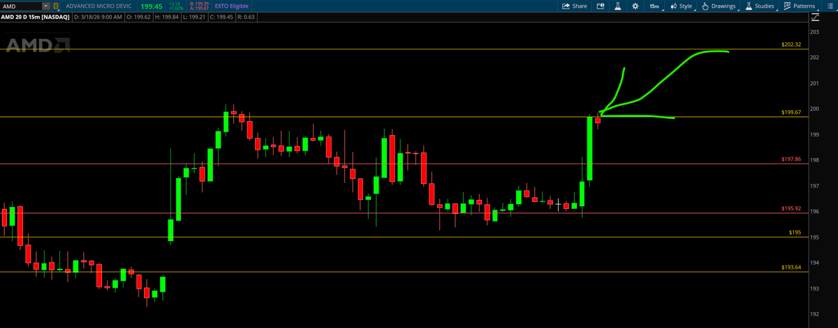Click the AMD symbol input field
Viewport: 838px width, 328px height.
(22, 6)
